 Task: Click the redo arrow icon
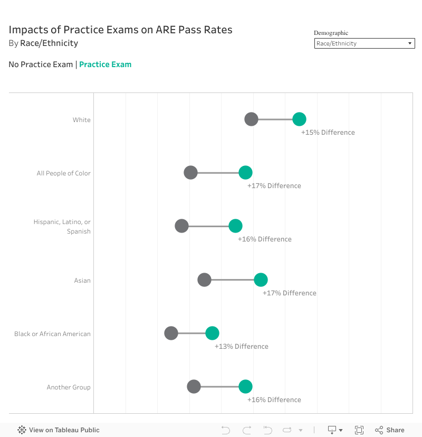coord(247,430)
